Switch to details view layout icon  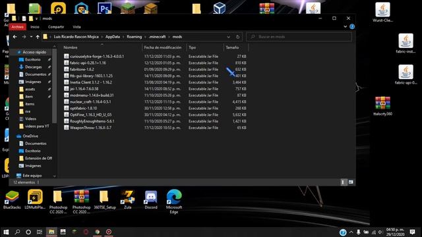coord(344,182)
